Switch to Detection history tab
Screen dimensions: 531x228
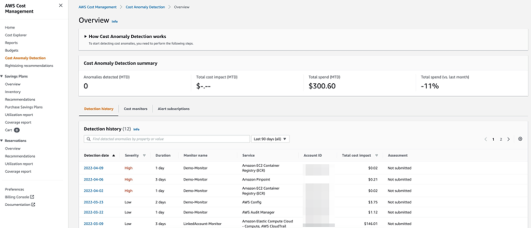click(99, 109)
